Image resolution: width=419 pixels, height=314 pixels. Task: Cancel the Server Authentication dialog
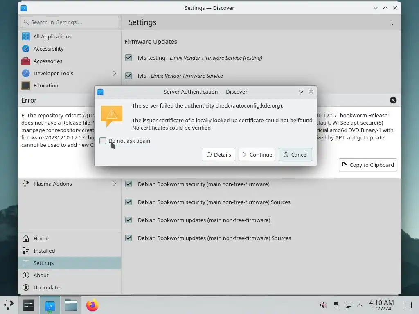pos(295,155)
